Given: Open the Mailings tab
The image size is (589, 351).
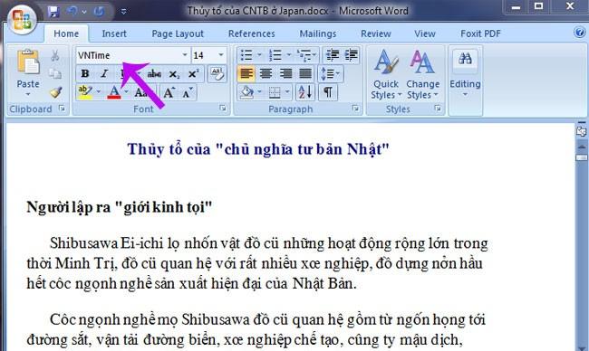Looking at the screenshot, I should pos(317,33).
